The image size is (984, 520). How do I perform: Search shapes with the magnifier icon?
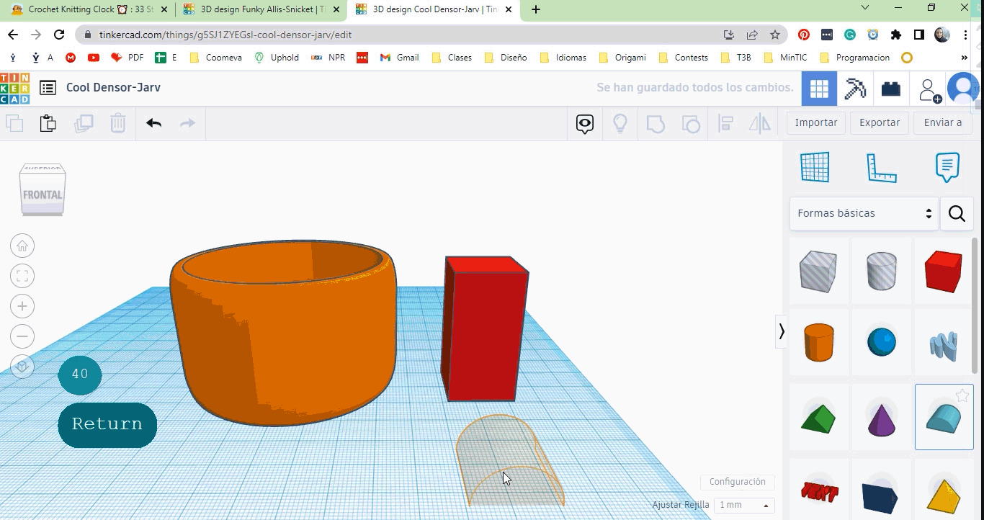pyautogui.click(x=957, y=213)
